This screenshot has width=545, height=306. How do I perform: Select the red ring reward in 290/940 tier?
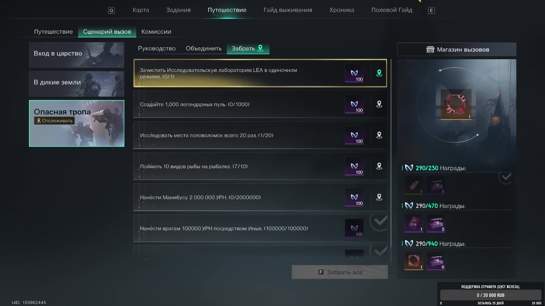tap(414, 261)
